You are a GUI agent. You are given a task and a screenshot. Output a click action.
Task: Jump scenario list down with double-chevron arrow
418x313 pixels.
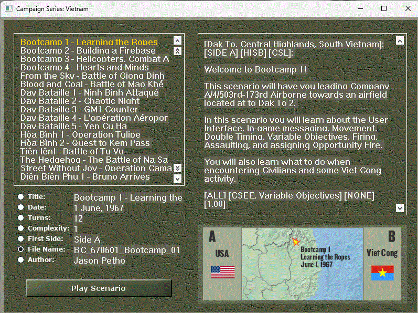(x=178, y=168)
